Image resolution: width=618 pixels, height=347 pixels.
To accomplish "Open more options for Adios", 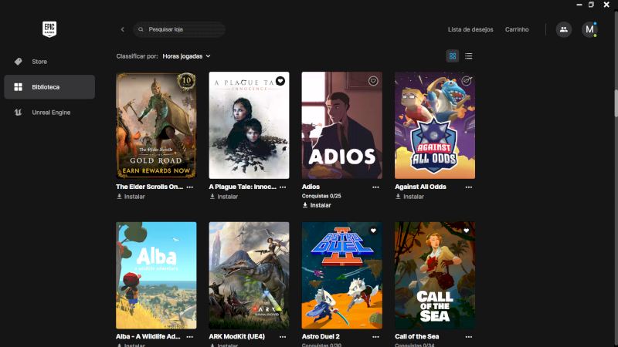I will point(375,187).
